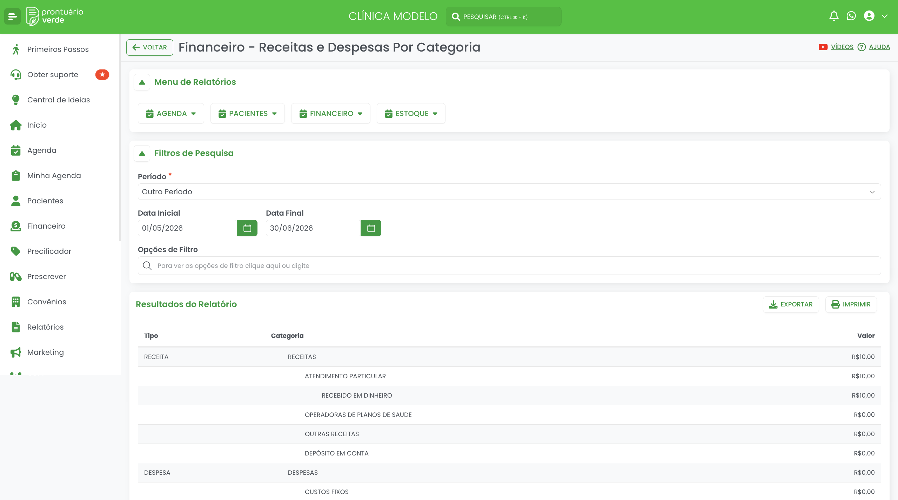898x500 pixels.
Task: Open Primeiros Passos in sidebar
Action: pyautogui.click(x=58, y=49)
